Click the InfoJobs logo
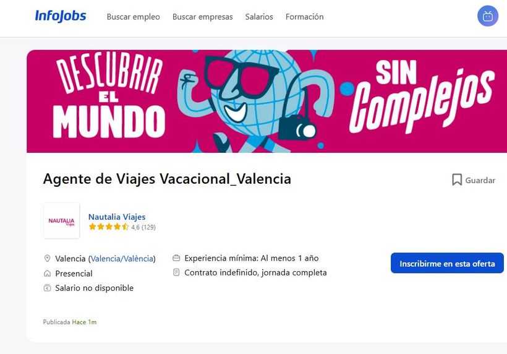 61,16
